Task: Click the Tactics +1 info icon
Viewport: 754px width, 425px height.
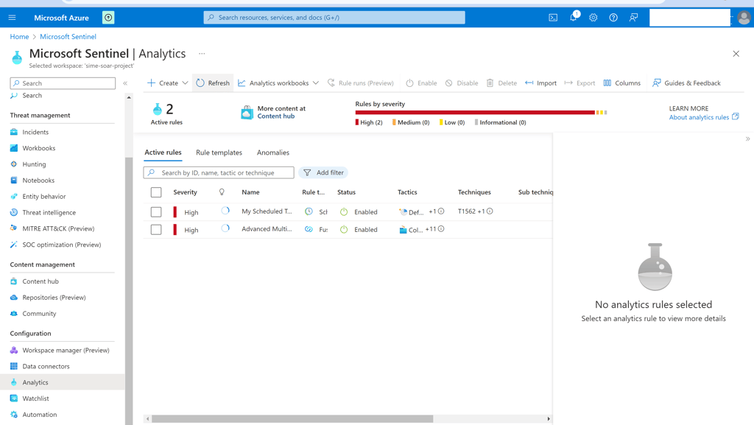Action: [x=441, y=211]
